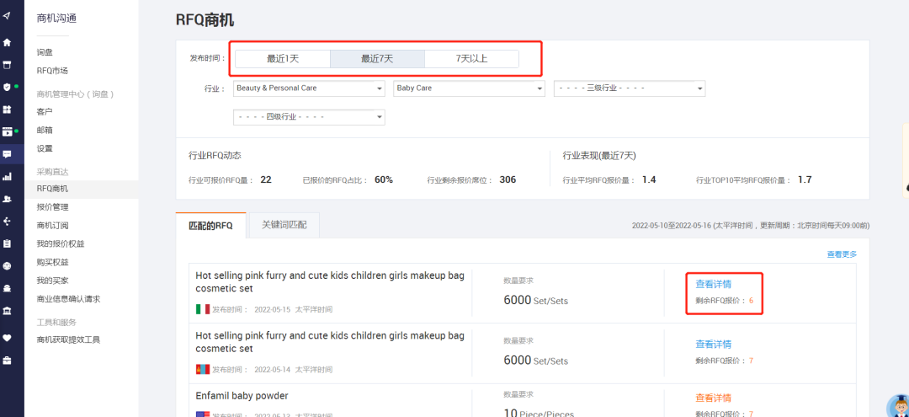
Task: Open the bar chart data icon
Action: point(7,177)
